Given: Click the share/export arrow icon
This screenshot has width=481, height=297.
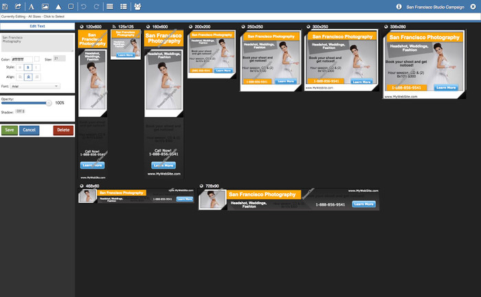Looking at the screenshot, I should click(x=18, y=6).
